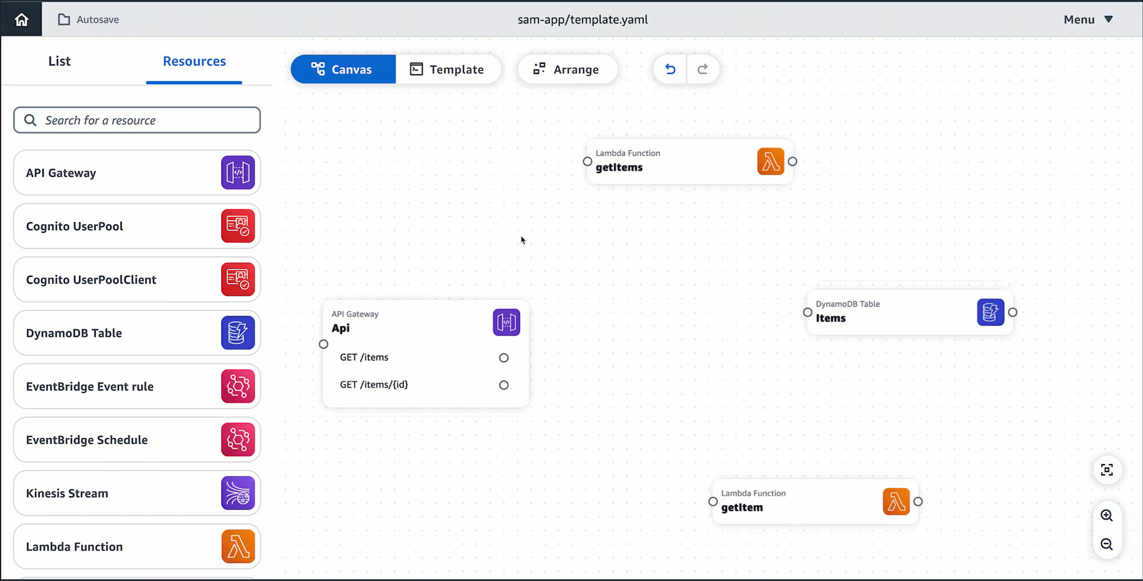Select the GET /items/{id} output port
This screenshot has width=1143, height=581.
click(504, 385)
